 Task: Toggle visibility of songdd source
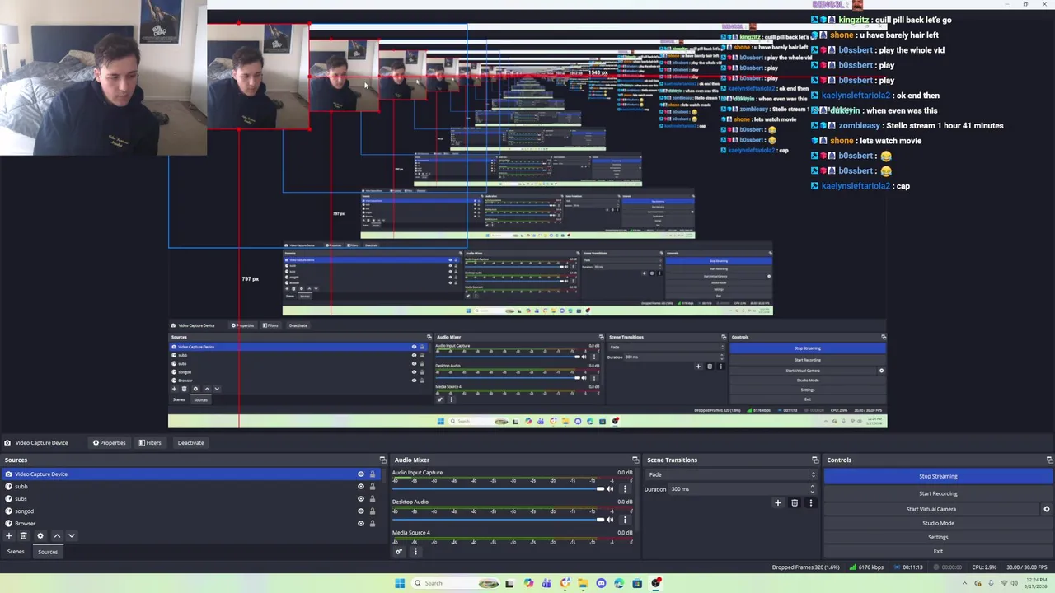pos(360,511)
